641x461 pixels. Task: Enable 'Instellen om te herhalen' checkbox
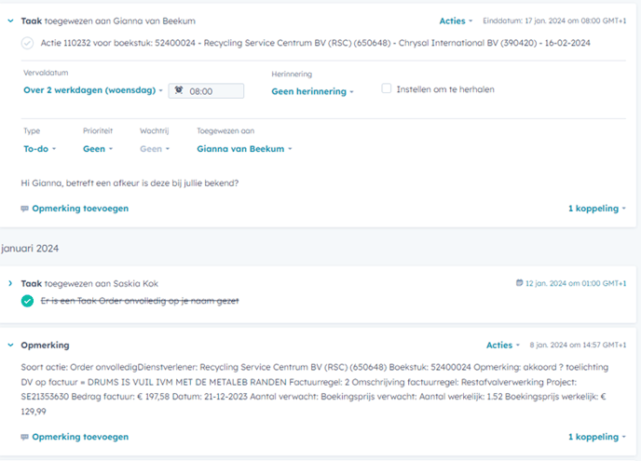point(387,88)
